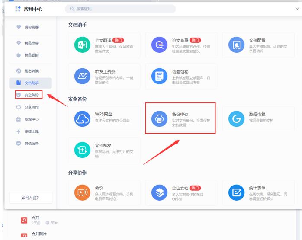Switch to 输出转换 category
Image resolution: width=302 pixels, height=240 pixels.
click(x=30, y=71)
